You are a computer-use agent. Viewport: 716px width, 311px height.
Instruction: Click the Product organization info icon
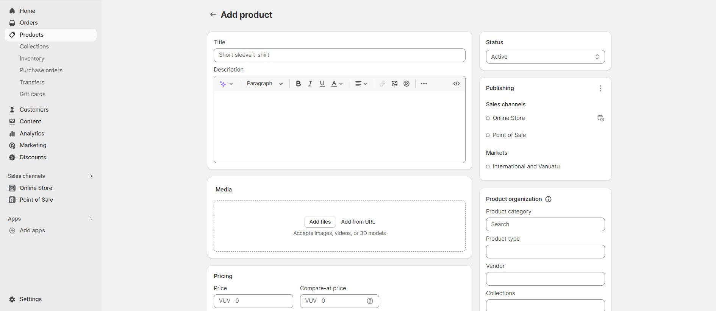click(548, 199)
